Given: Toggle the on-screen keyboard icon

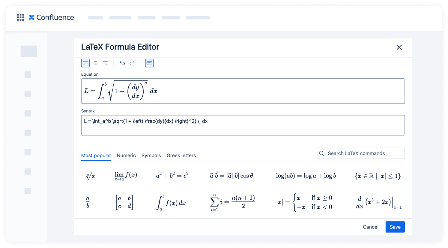Looking at the screenshot, I should click(149, 63).
